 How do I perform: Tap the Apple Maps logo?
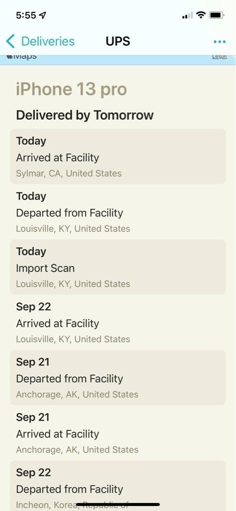[21, 57]
